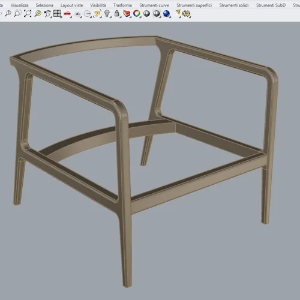Open the Trasforma tab
The width and height of the screenshot is (300, 300).
coord(122,5)
